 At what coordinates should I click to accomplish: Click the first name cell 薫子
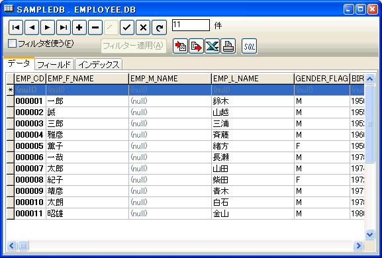click(87, 146)
